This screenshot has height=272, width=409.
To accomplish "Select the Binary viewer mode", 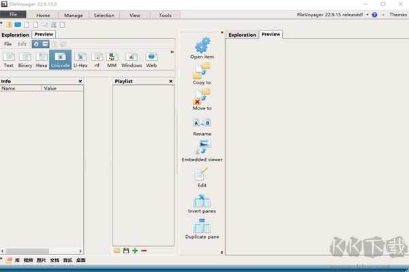I will click(x=25, y=60).
